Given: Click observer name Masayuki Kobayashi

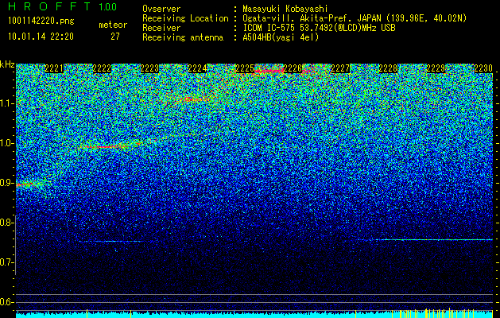Looking at the screenshot, I should pyautogui.click(x=285, y=10).
